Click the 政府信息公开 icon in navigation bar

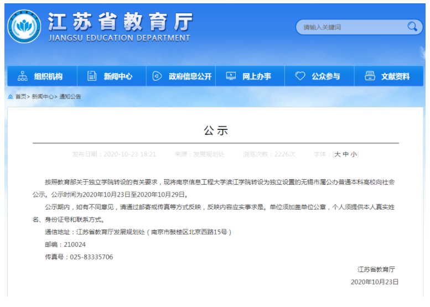pos(157,76)
